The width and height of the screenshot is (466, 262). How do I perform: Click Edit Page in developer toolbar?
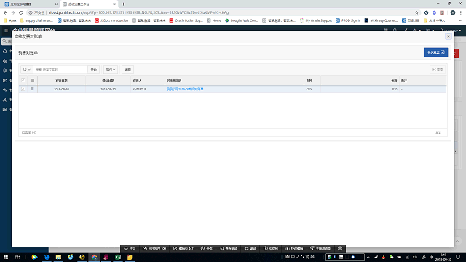183,249
